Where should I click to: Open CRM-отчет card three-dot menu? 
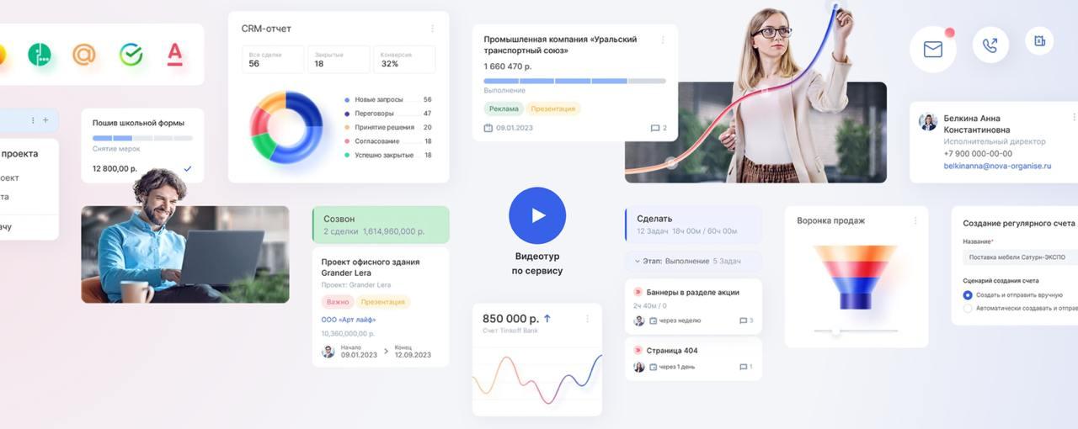tap(433, 29)
